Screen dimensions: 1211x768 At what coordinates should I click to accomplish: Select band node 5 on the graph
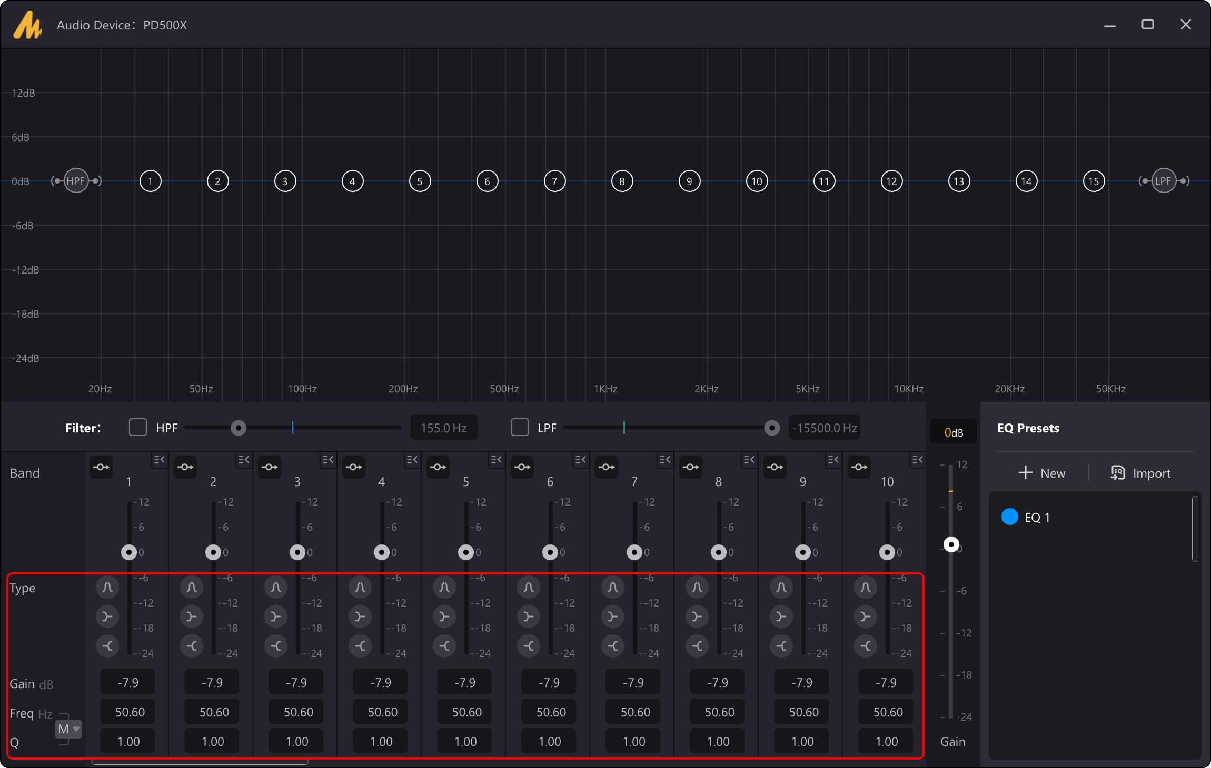pos(420,181)
